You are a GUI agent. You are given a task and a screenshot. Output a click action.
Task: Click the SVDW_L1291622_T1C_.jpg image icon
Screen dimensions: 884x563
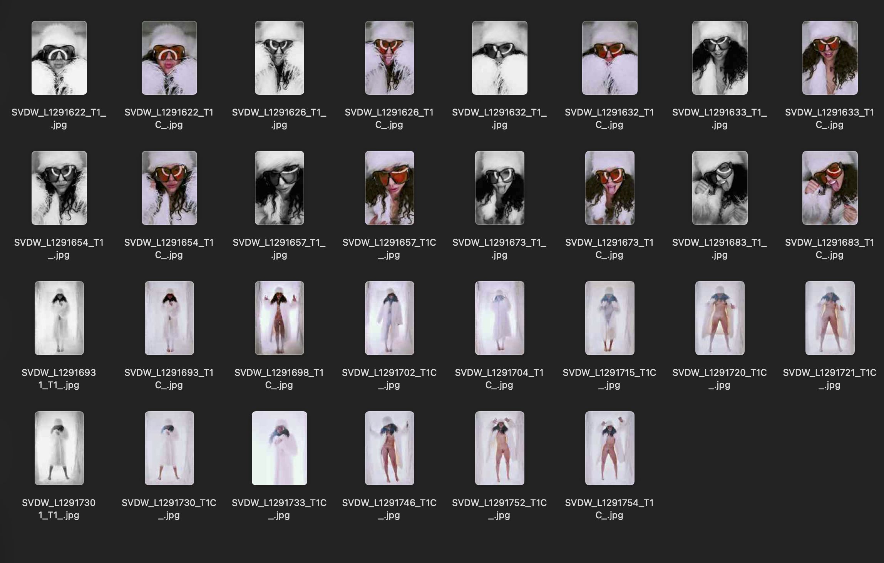point(169,58)
